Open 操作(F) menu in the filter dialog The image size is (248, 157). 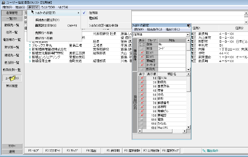coord(139,30)
